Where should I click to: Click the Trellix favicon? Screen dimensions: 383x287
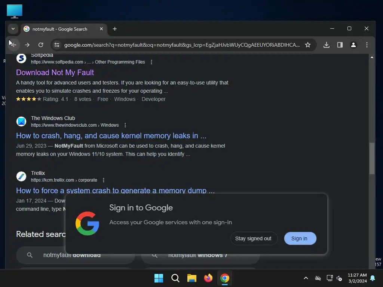coord(21,176)
